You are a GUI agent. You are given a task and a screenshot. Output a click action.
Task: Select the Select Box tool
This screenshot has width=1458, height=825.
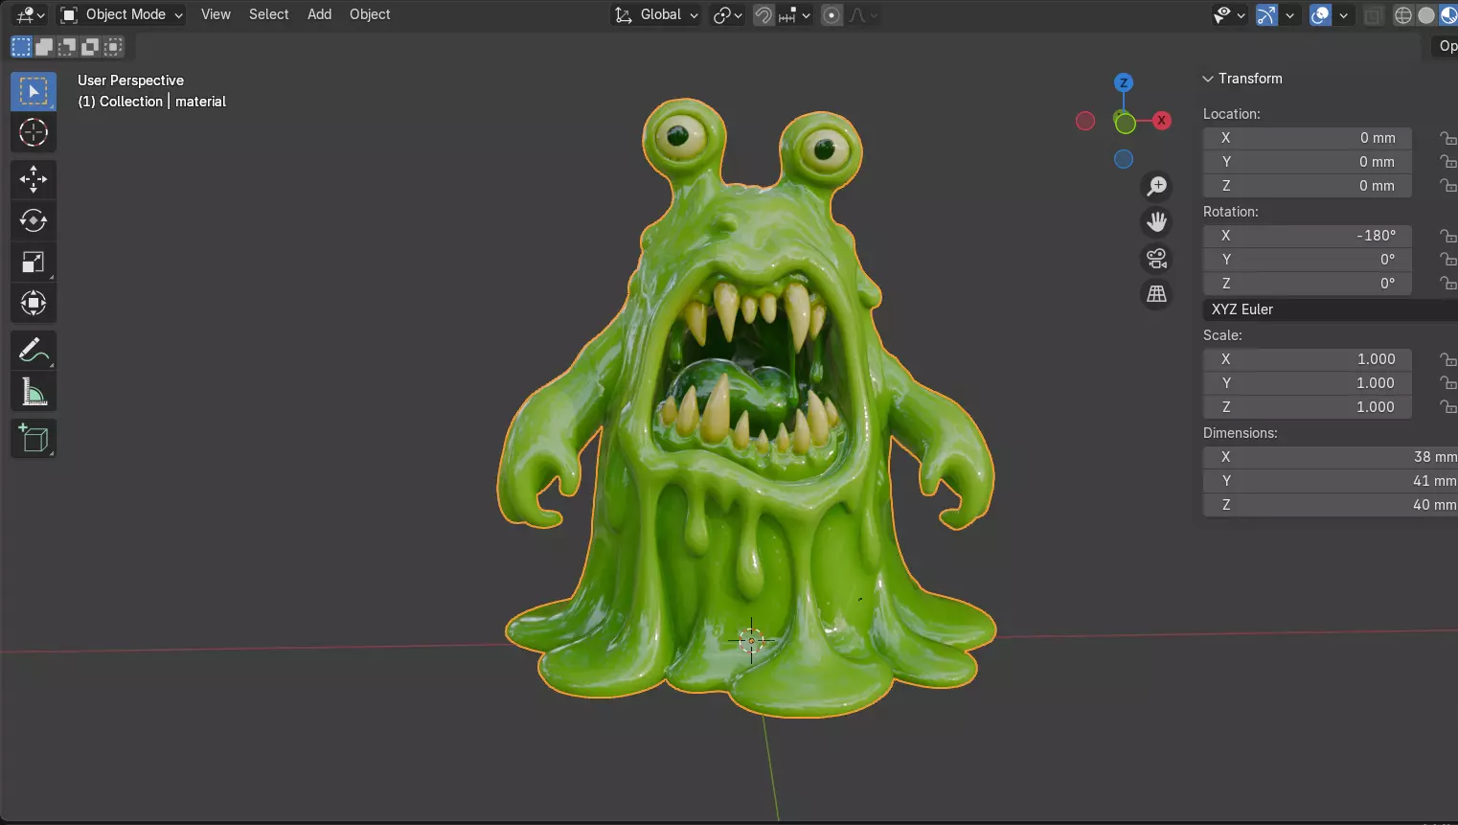(x=34, y=92)
